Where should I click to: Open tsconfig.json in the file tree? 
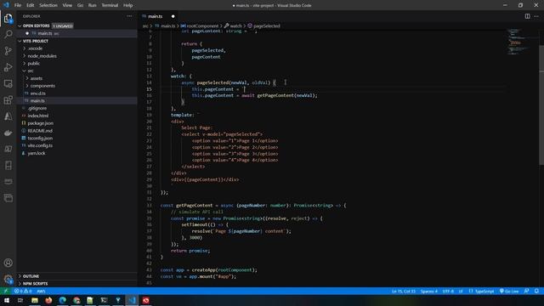[40, 138]
